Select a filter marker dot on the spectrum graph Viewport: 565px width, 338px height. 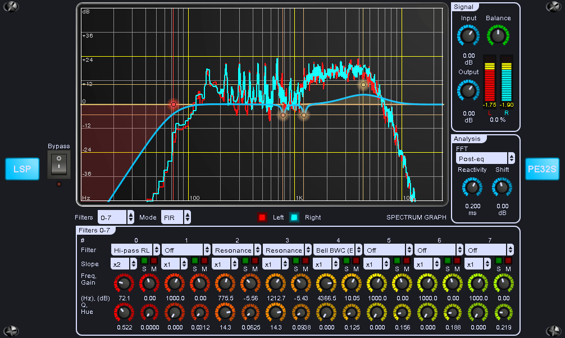tap(173, 104)
